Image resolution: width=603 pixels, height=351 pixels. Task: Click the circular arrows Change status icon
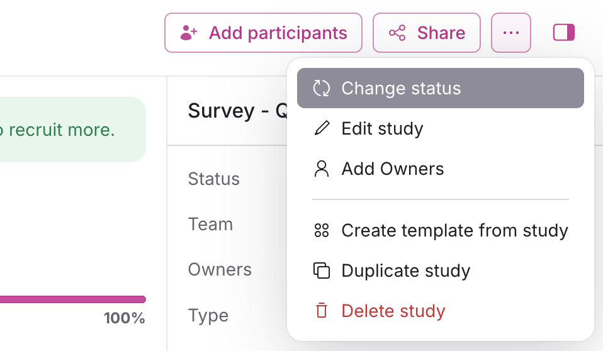click(x=322, y=89)
